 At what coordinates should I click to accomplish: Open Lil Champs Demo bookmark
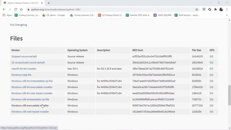click(x=110, y=15)
